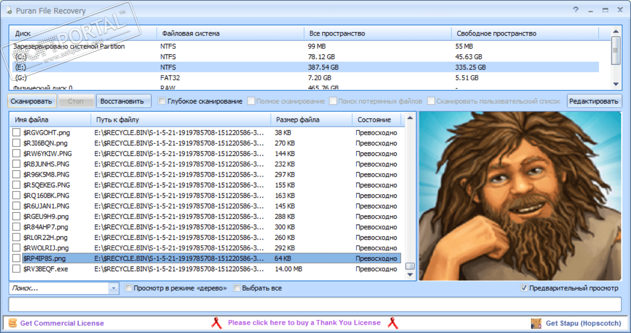This screenshot has height=333, width=631.
Task: Click right red ribbon icon
Action: (x=392, y=323)
